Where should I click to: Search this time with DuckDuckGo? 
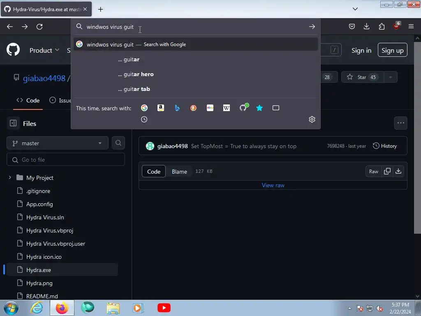(193, 108)
